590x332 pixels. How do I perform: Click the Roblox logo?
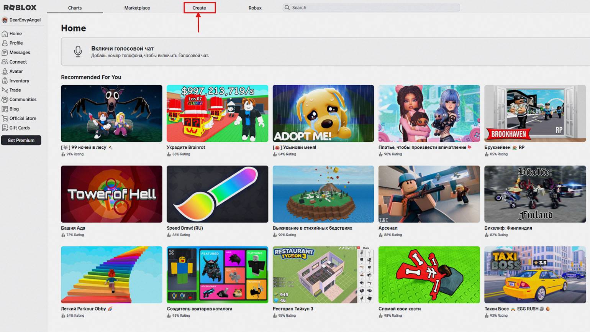coord(20,7)
